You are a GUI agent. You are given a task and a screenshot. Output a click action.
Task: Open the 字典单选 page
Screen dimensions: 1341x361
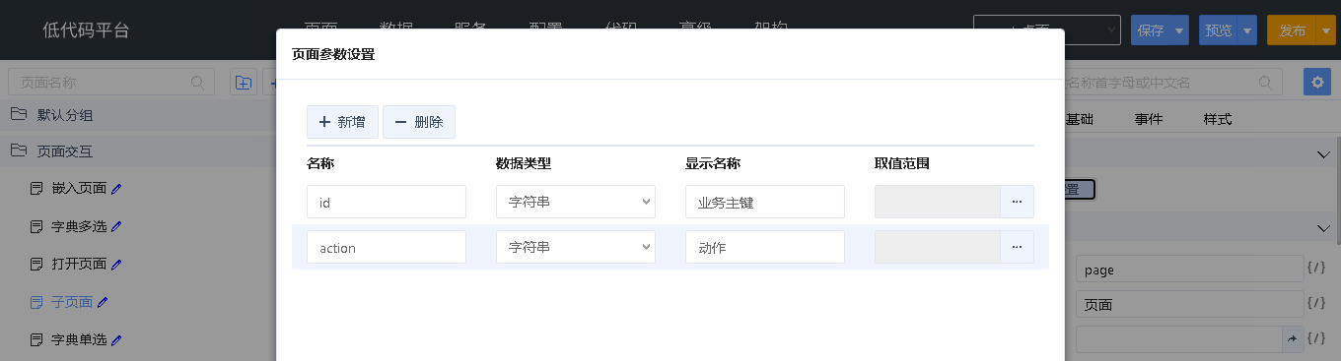point(79,340)
